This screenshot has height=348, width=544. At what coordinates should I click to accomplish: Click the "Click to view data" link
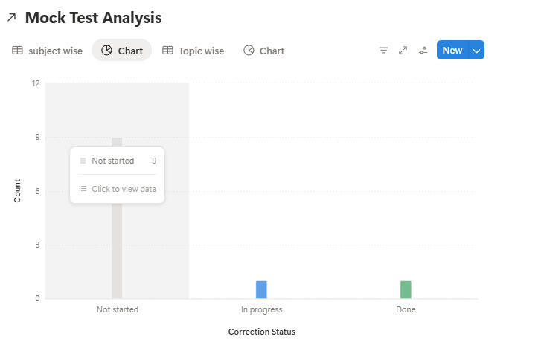[124, 189]
